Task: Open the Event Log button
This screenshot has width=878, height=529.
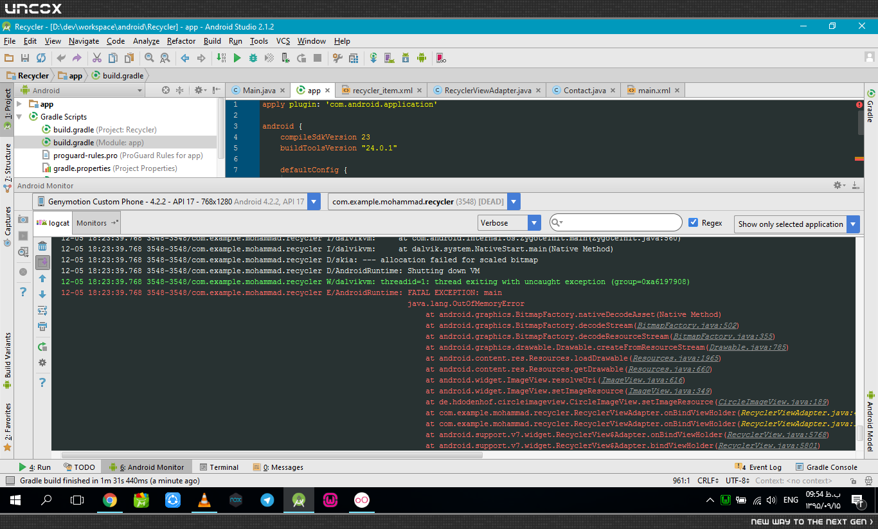Action: [x=758, y=467]
